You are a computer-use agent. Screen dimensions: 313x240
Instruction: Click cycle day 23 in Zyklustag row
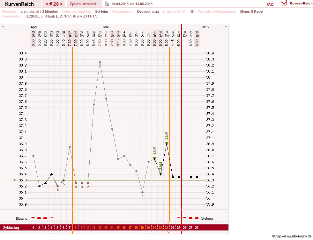point(167,228)
